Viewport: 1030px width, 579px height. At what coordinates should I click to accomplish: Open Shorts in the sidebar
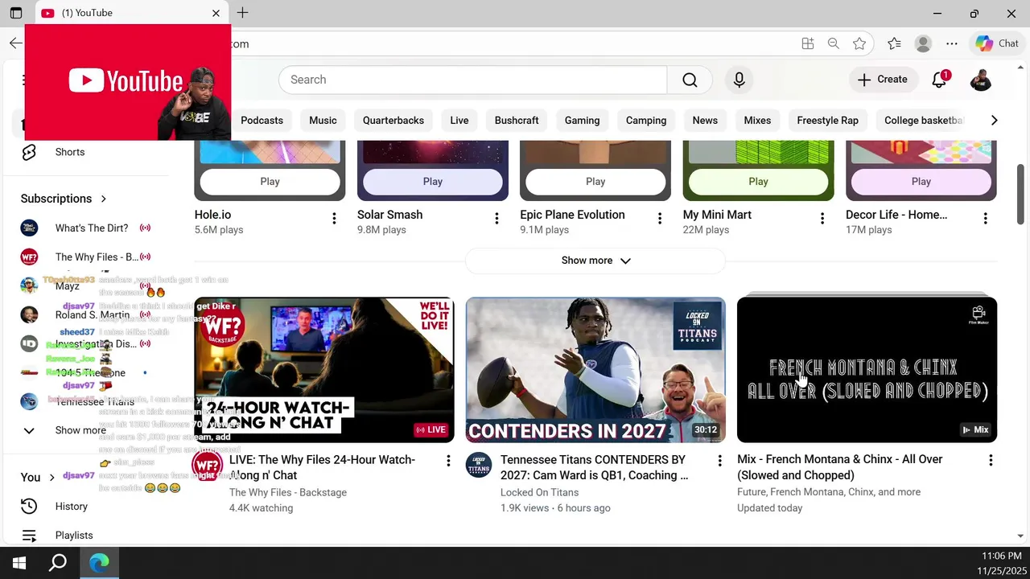click(x=70, y=152)
